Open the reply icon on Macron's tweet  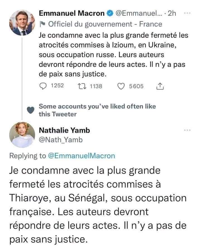[x=44, y=86]
